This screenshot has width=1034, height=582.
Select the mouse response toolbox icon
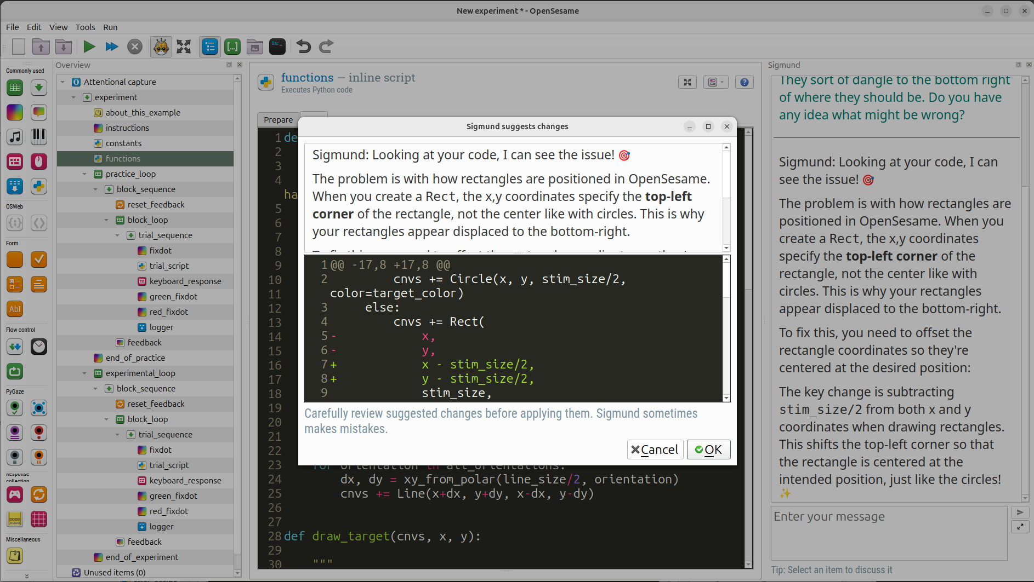click(x=39, y=162)
